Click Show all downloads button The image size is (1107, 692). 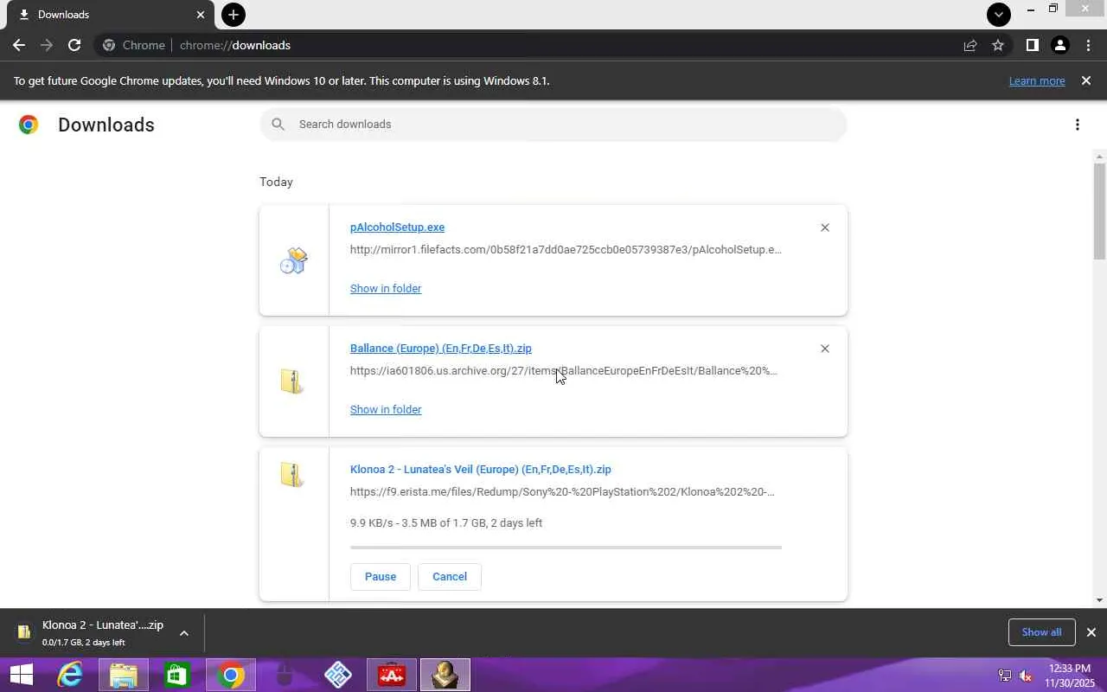point(1041,632)
